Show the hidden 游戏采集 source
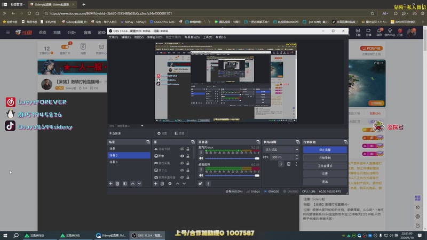 coord(182,163)
